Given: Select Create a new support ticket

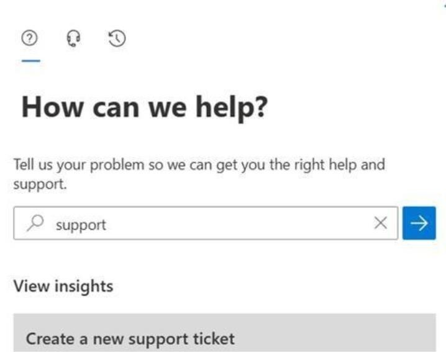Looking at the screenshot, I should 224,333.
